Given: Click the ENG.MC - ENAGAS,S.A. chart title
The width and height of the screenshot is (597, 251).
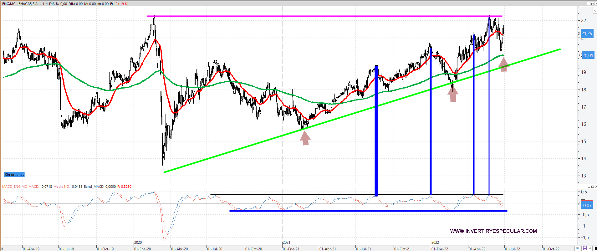Looking at the screenshot, I should (x=20, y=4).
